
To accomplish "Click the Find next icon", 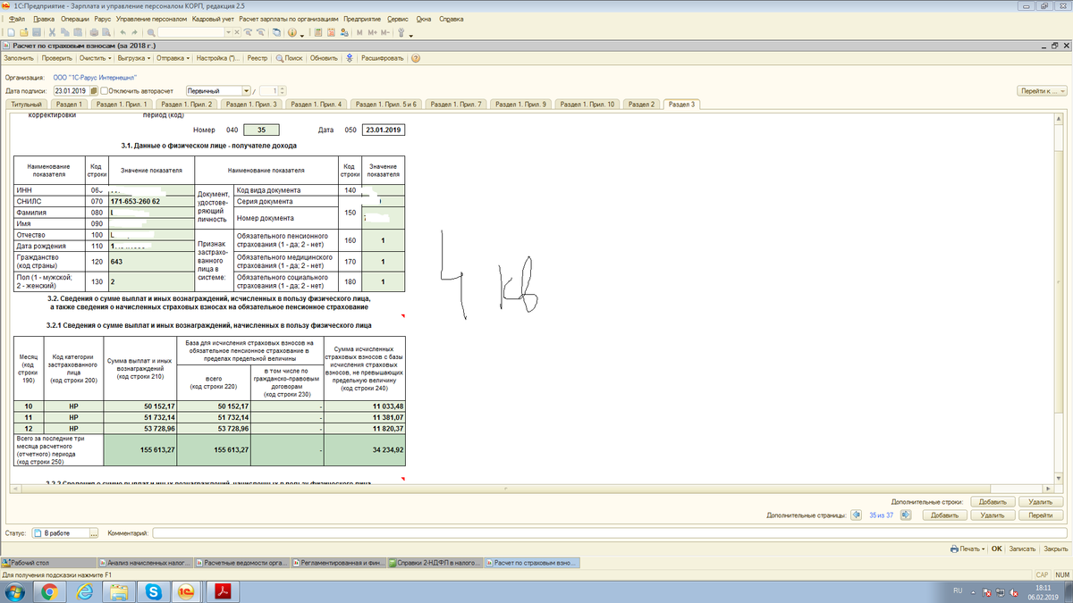I will tap(248, 32).
